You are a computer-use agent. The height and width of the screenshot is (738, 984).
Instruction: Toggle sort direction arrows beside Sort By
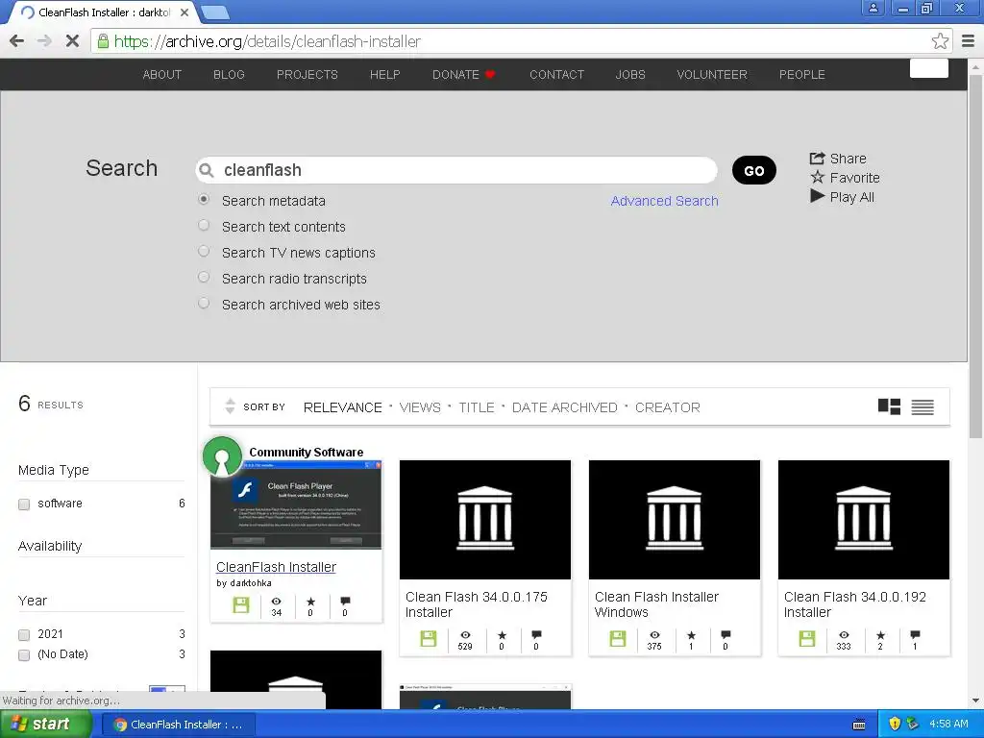tap(231, 406)
